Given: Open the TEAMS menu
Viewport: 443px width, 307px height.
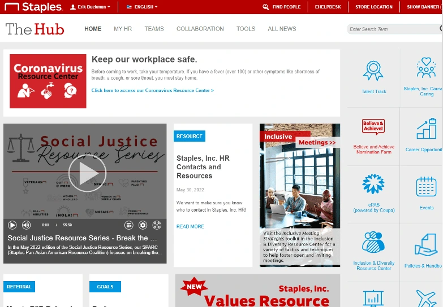Looking at the screenshot, I should tap(154, 29).
